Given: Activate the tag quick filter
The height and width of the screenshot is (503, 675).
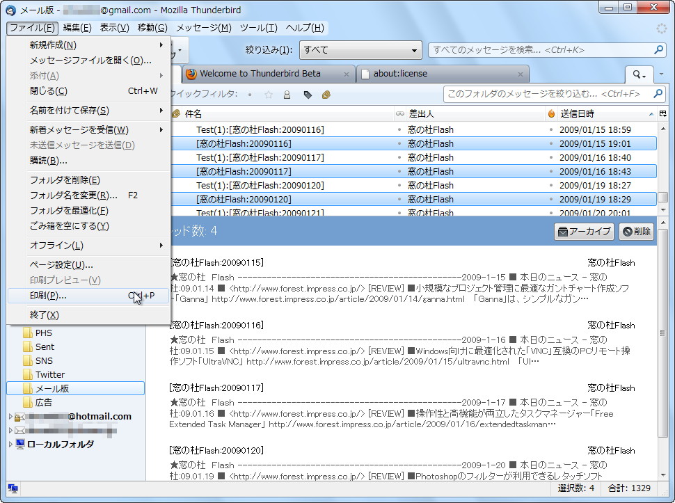Looking at the screenshot, I should coord(307,95).
